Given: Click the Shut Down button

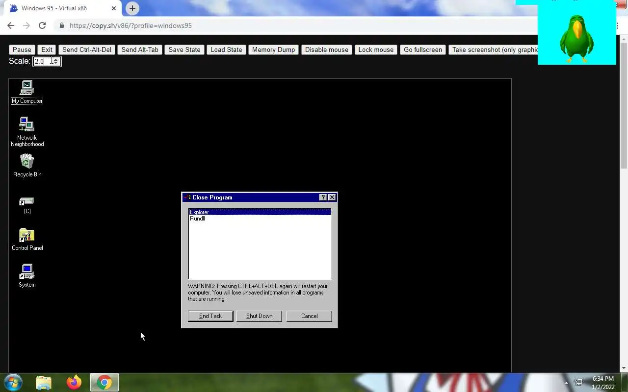Looking at the screenshot, I should point(259,316).
